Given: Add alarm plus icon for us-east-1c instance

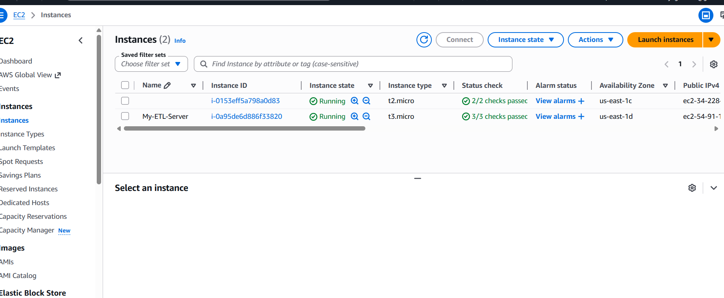Looking at the screenshot, I should [x=581, y=101].
